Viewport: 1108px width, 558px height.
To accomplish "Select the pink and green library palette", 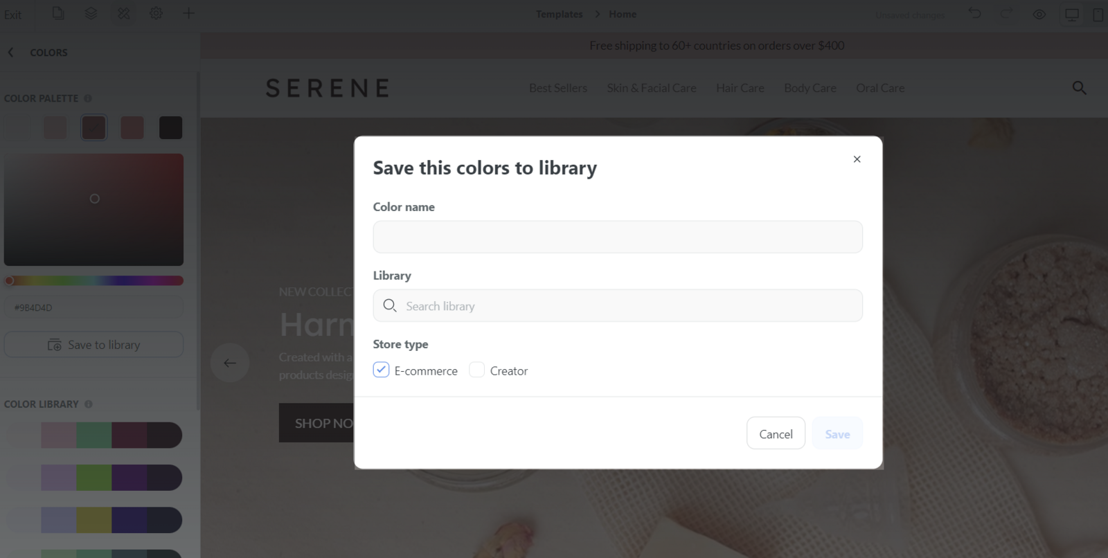I will pos(93,435).
